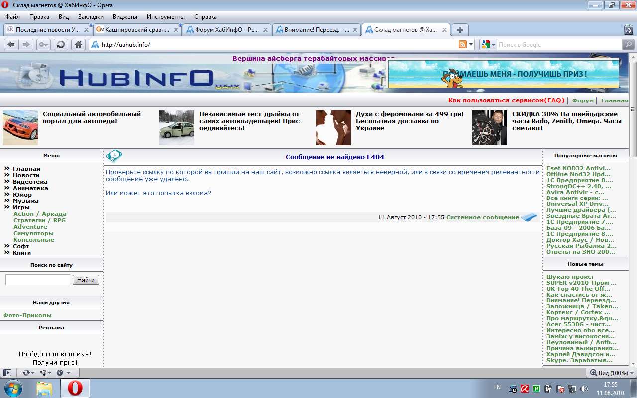Click the watch advertisement thumbnail
The width and height of the screenshot is (637, 398).
pos(489,128)
